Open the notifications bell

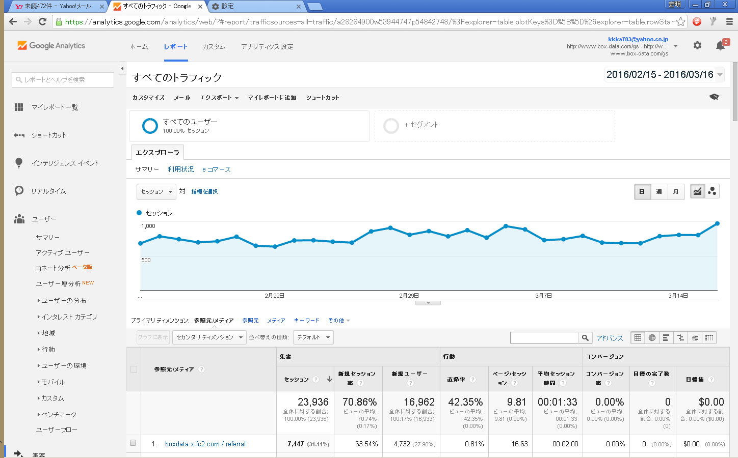(721, 45)
